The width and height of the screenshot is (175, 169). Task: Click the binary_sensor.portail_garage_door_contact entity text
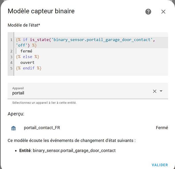tap(74, 150)
